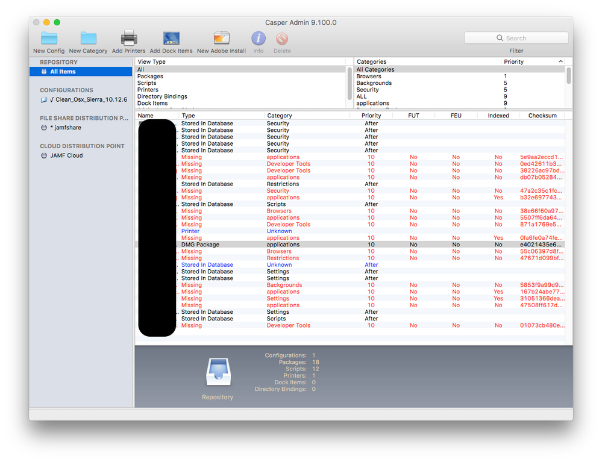Click the Clean_Osx_Sierra_10.12.6 configuration icon

44,100
